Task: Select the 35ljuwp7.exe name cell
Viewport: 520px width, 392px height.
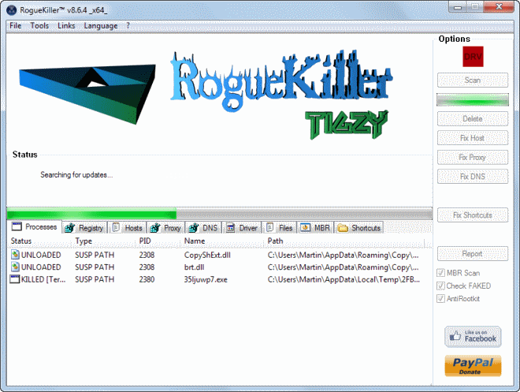Action: click(206, 279)
